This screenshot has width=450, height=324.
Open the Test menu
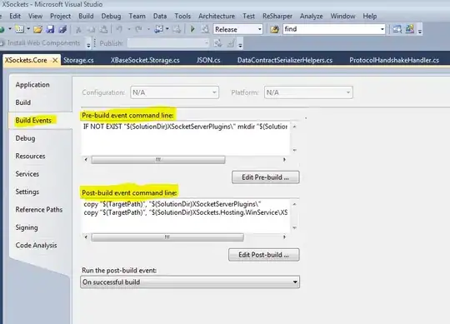(248, 16)
